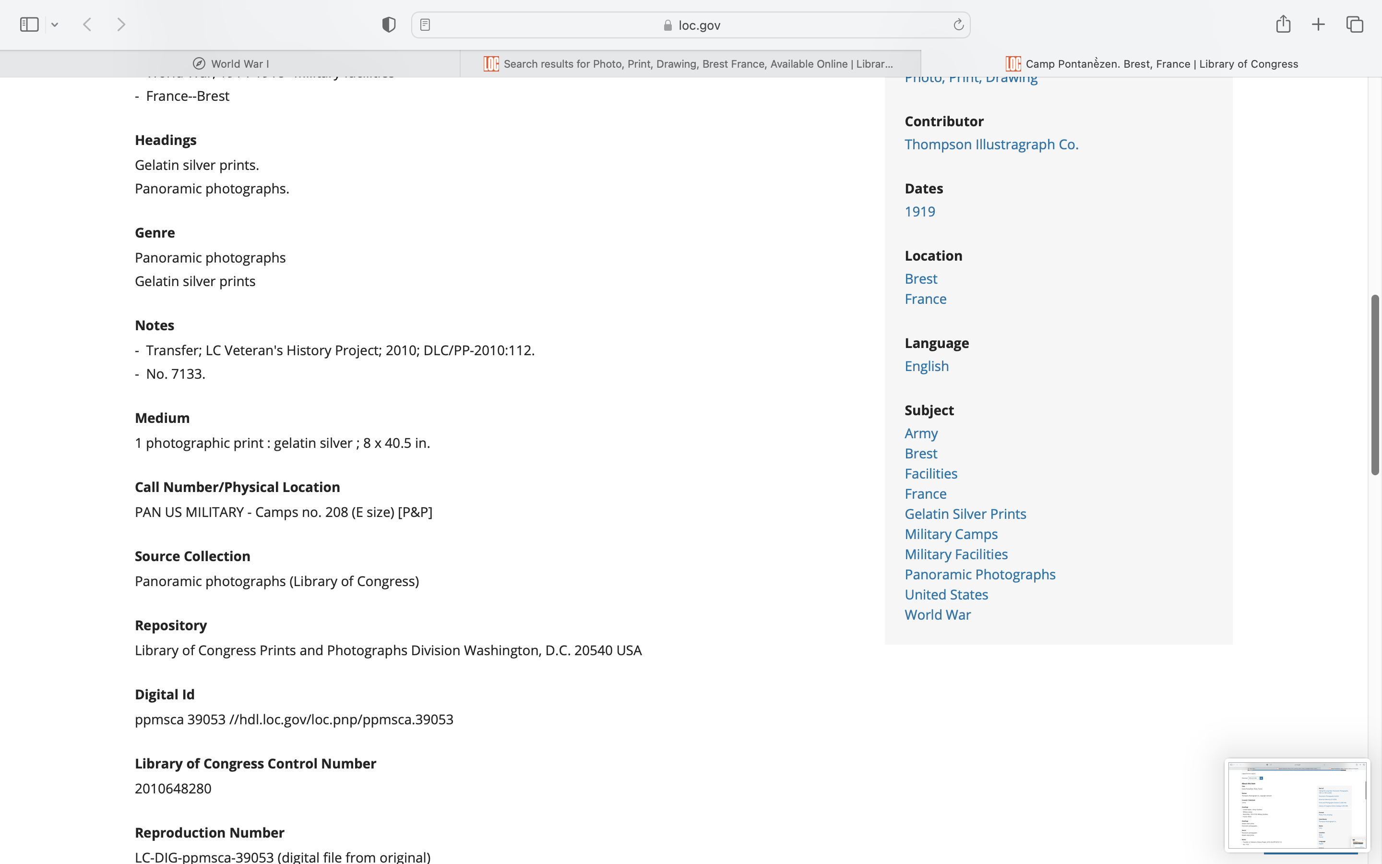Image resolution: width=1382 pixels, height=864 pixels.
Task: Click the loc.gov address field
Action: tap(691, 25)
